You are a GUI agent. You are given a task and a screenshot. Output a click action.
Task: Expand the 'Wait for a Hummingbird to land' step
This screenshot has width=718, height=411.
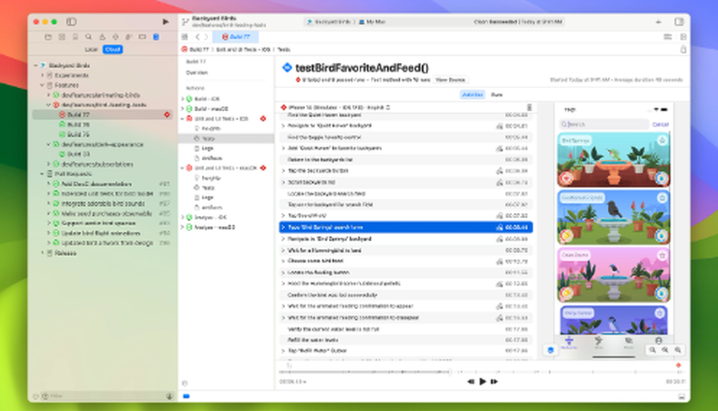[x=283, y=250]
